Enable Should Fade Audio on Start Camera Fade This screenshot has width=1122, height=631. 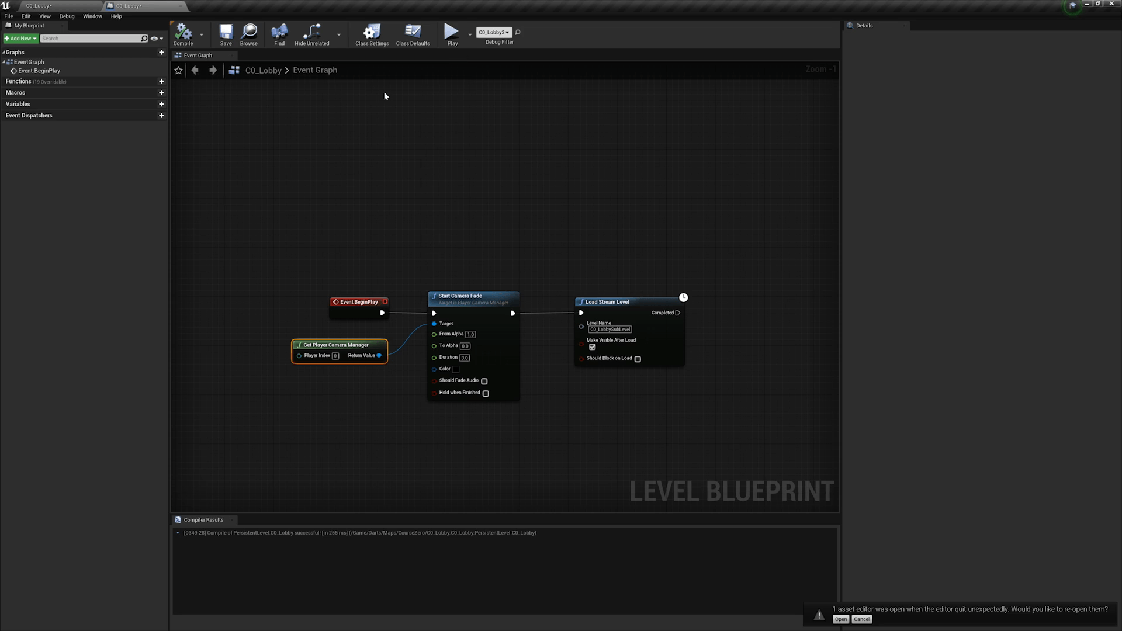tap(484, 381)
